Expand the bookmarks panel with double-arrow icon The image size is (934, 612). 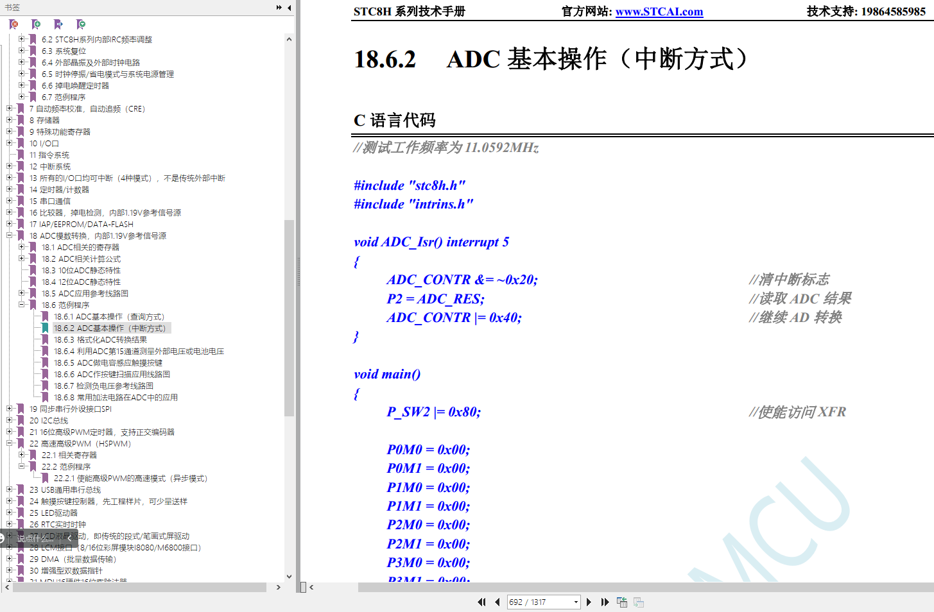pyautogui.click(x=279, y=8)
